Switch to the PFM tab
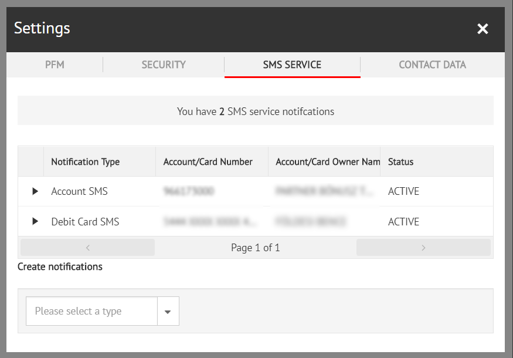The width and height of the screenshot is (513, 358). point(55,65)
